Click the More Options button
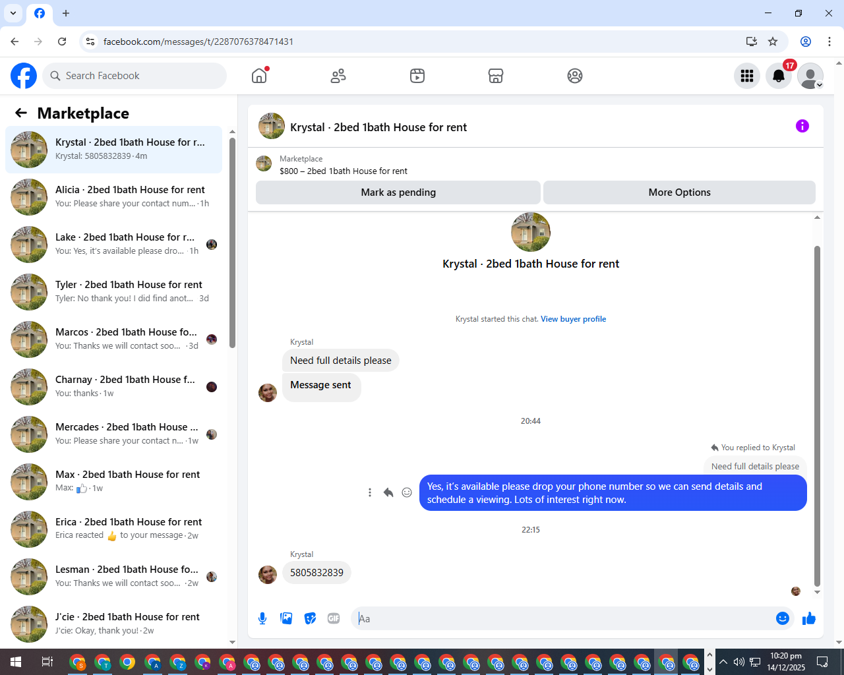Viewport: 844px width, 675px height. tap(679, 192)
